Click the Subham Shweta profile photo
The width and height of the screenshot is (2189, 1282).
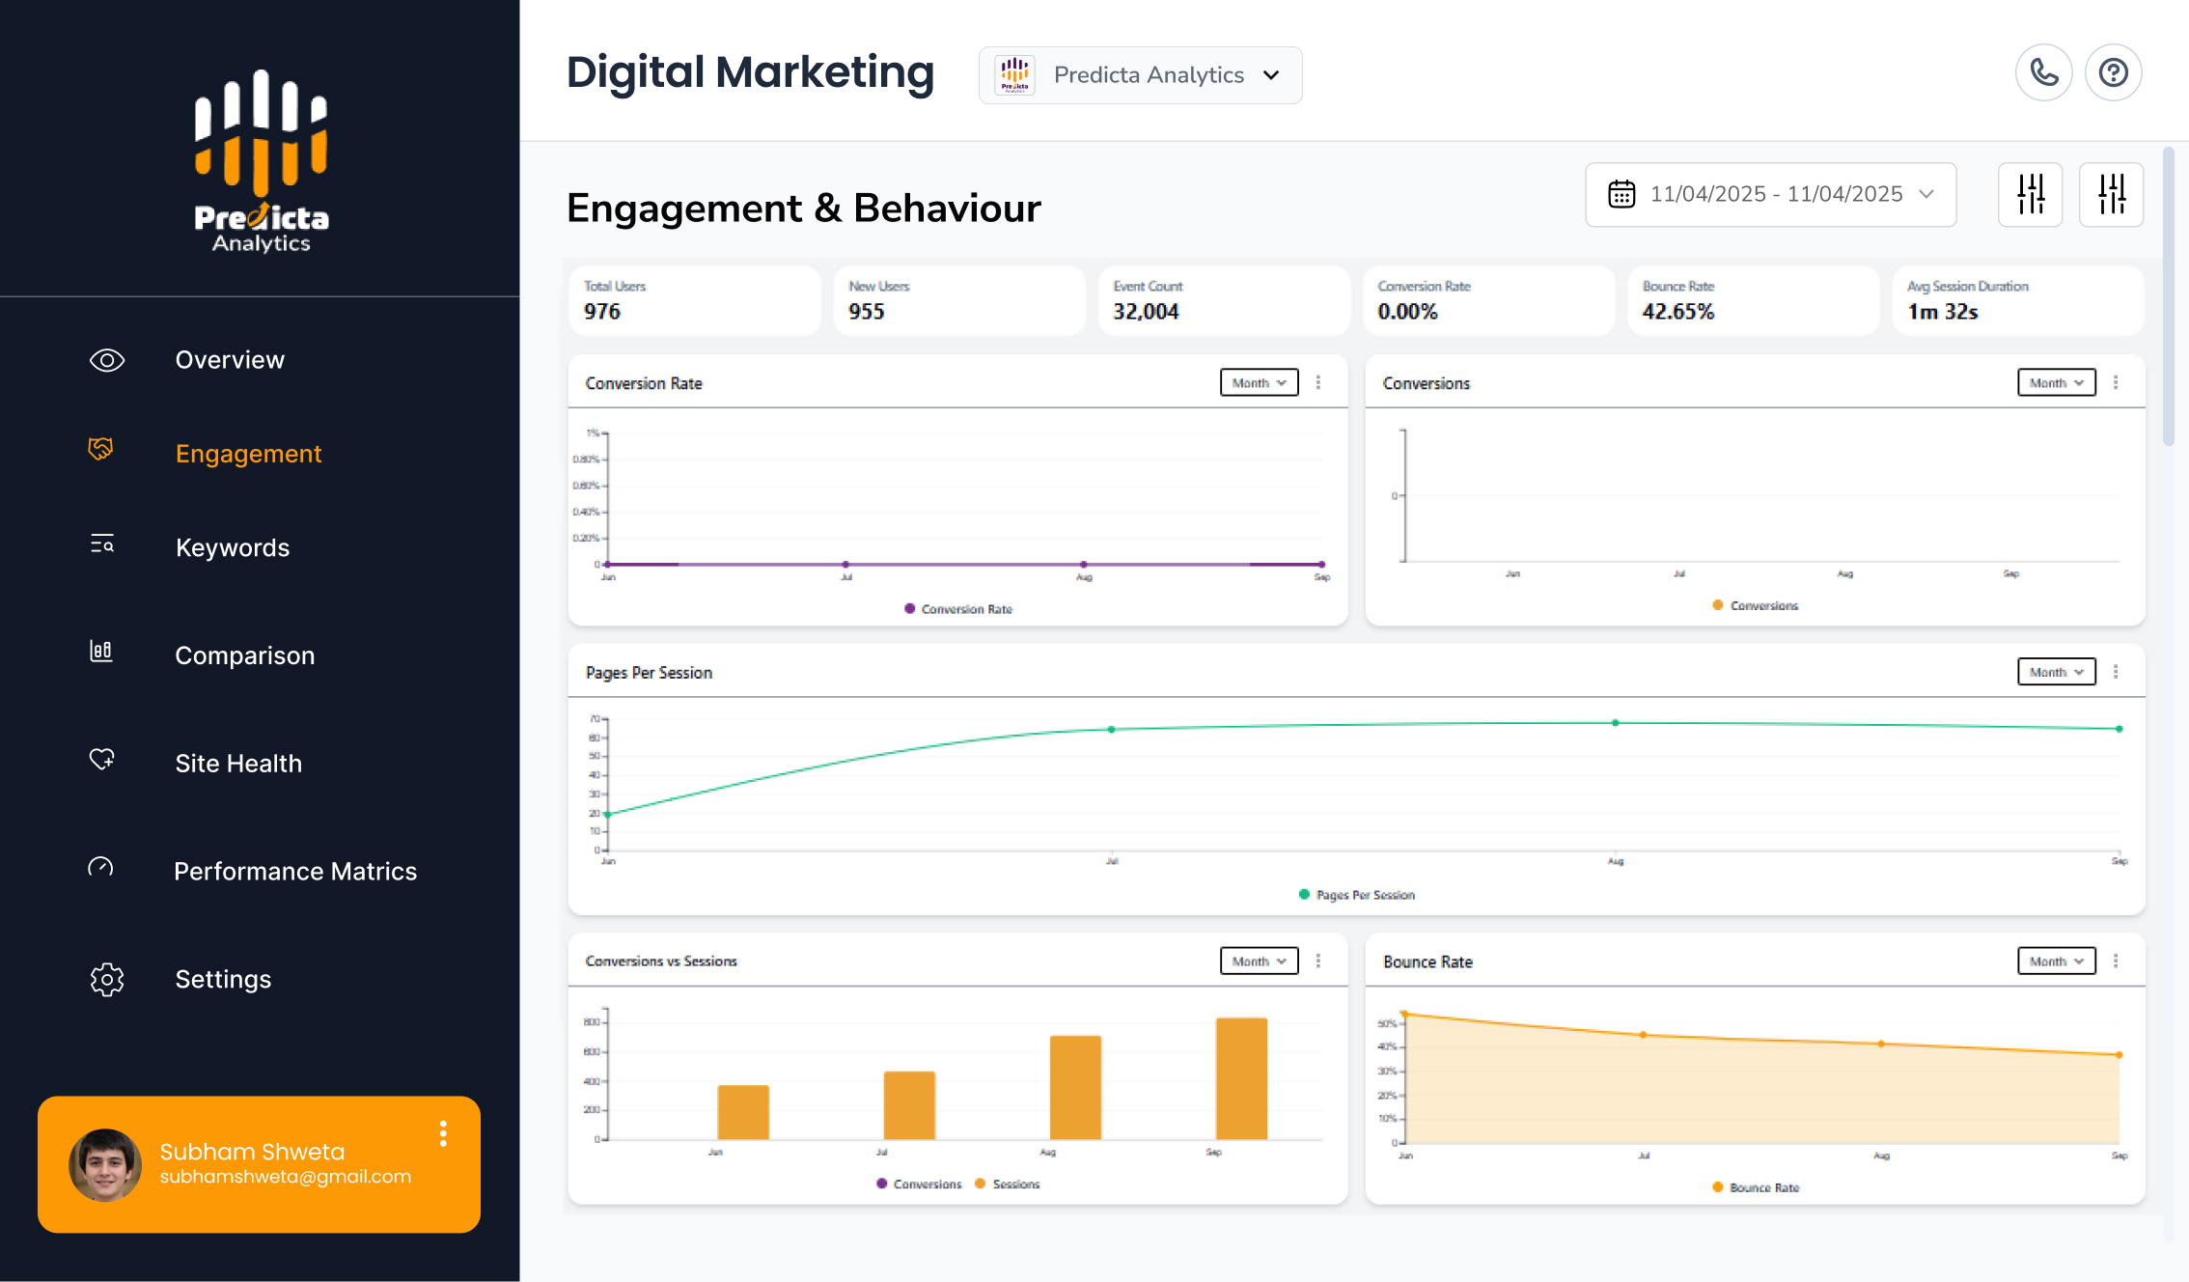[105, 1165]
